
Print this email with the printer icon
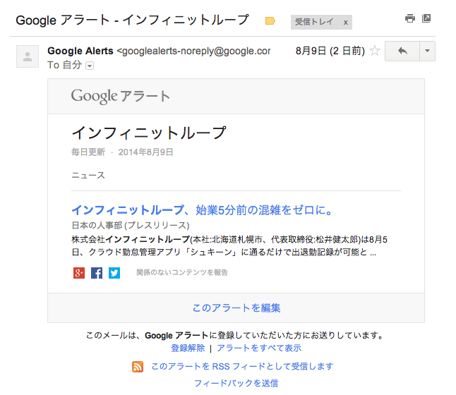click(409, 19)
